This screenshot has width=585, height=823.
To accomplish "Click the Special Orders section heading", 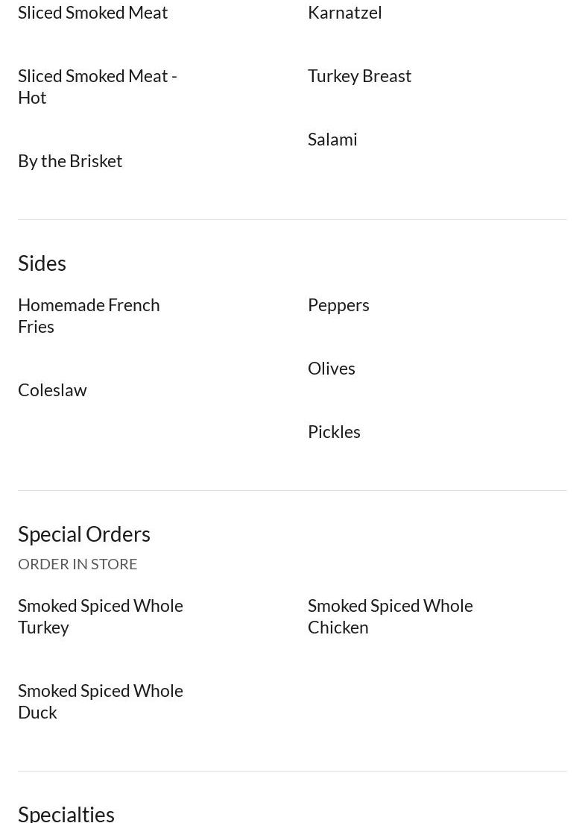I will (84, 534).
